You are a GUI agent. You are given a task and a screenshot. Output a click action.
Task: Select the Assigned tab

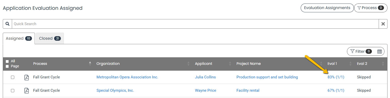coord(19,38)
